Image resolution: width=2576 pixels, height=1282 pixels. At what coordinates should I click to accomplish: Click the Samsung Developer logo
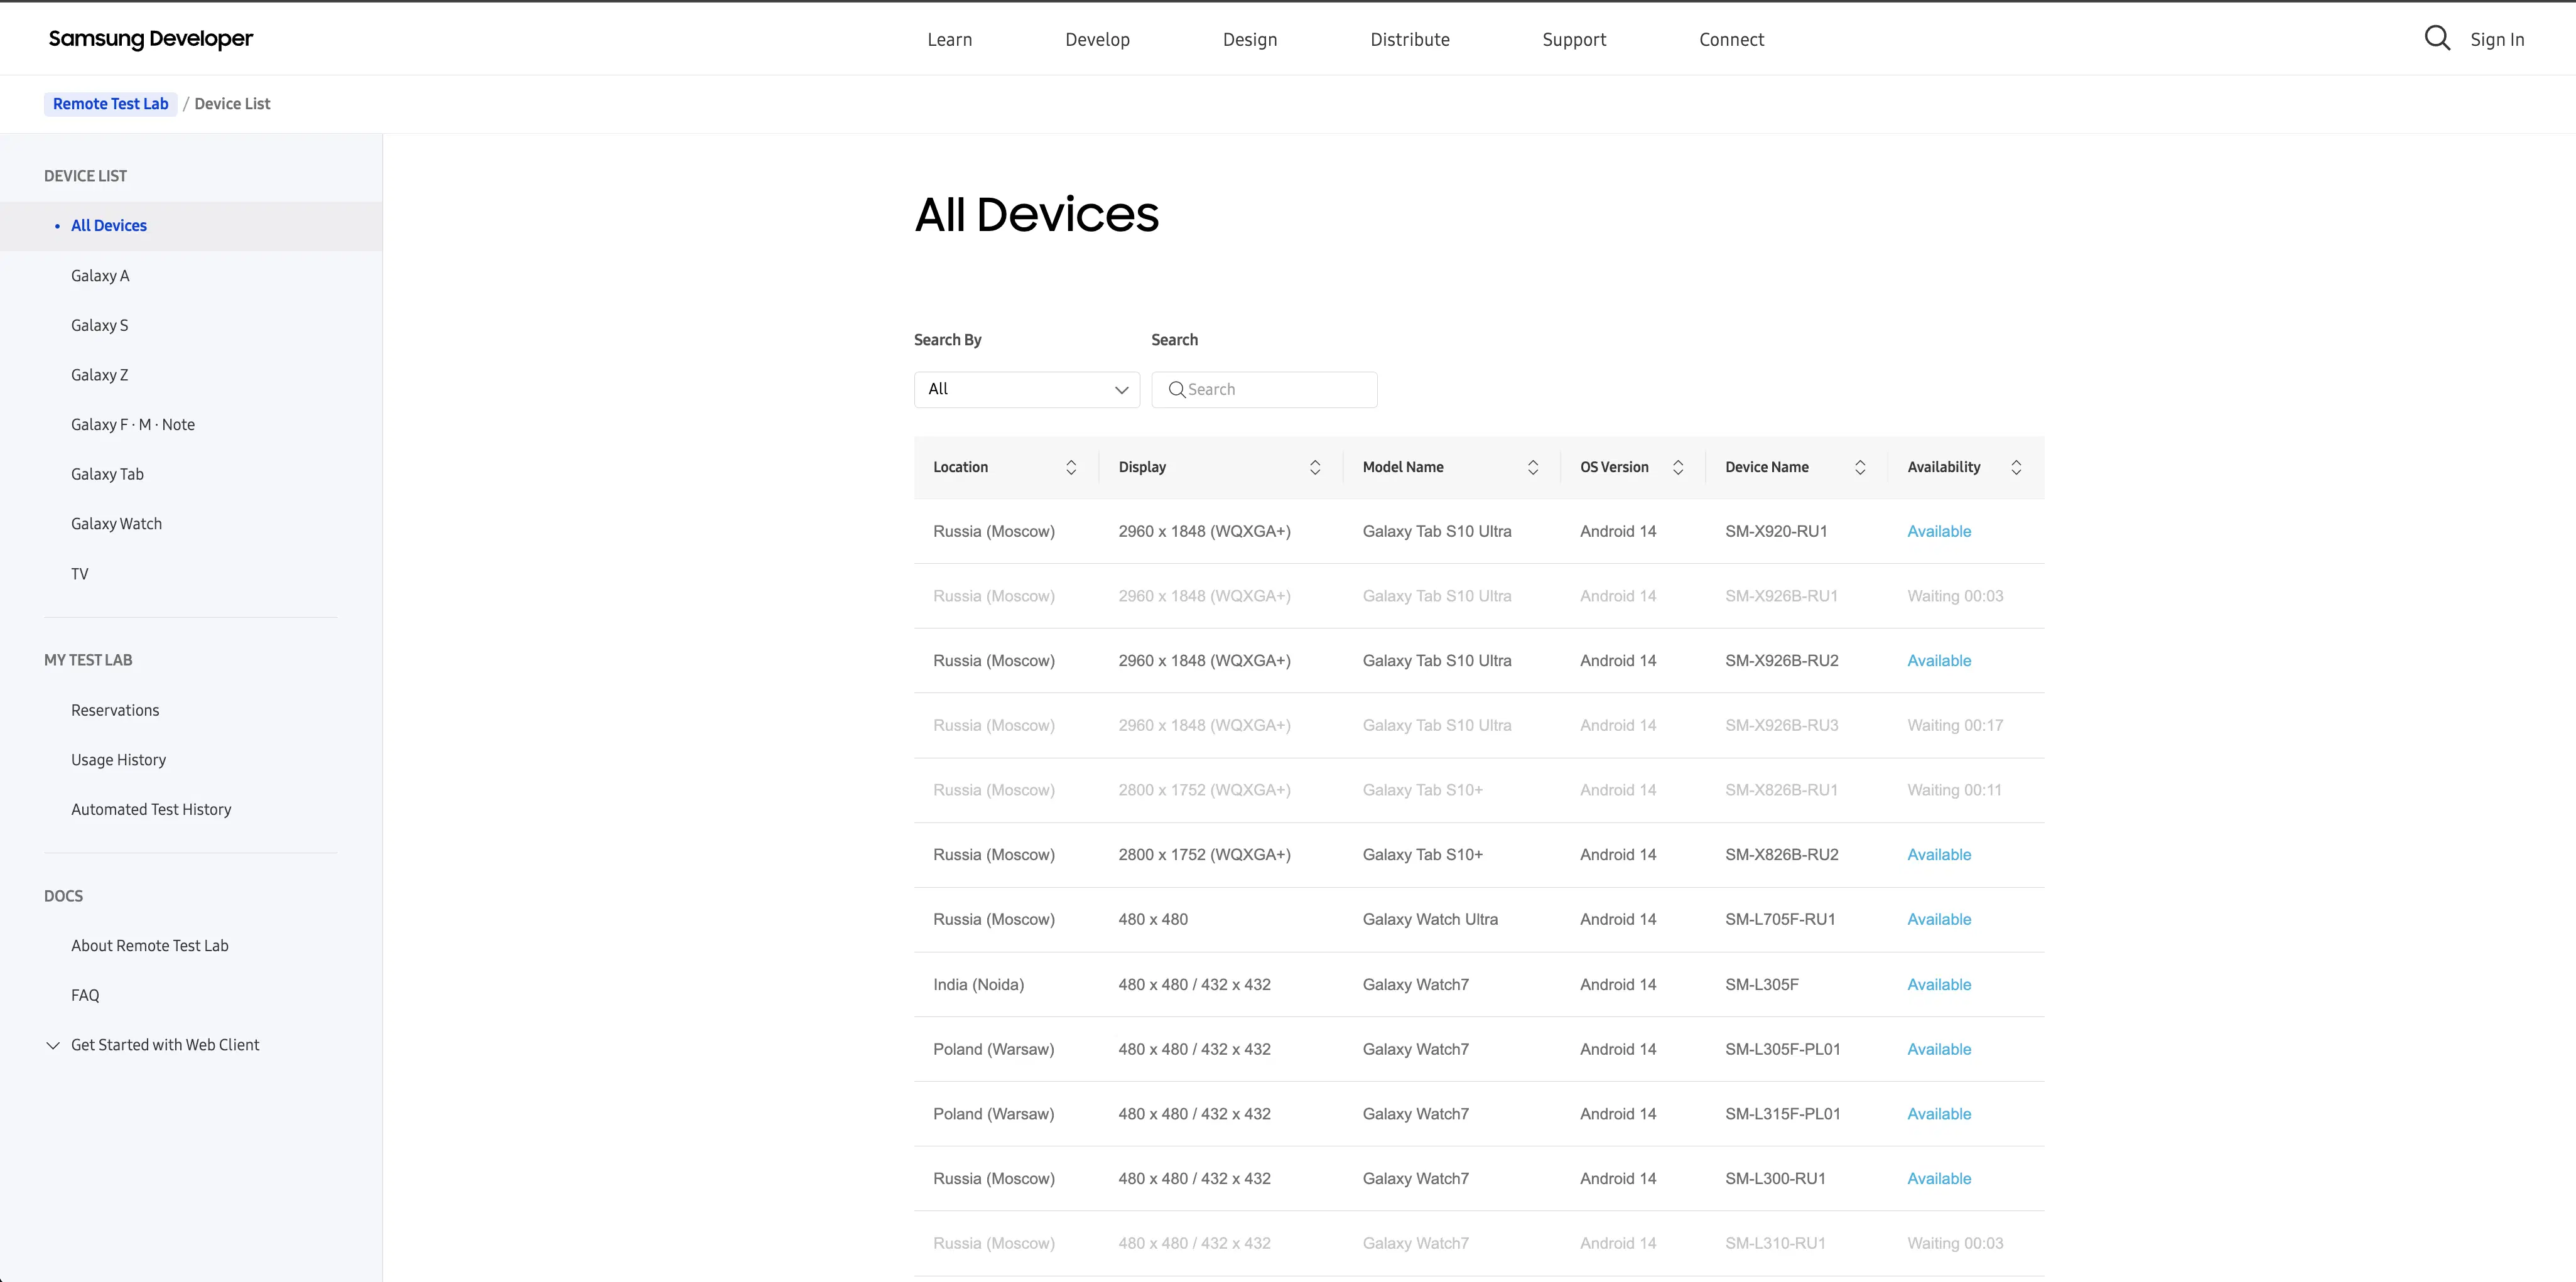151,38
